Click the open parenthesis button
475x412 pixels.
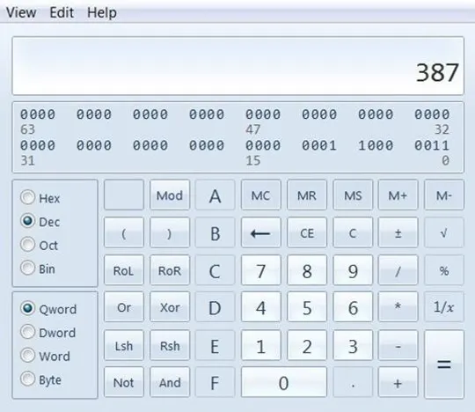click(124, 232)
